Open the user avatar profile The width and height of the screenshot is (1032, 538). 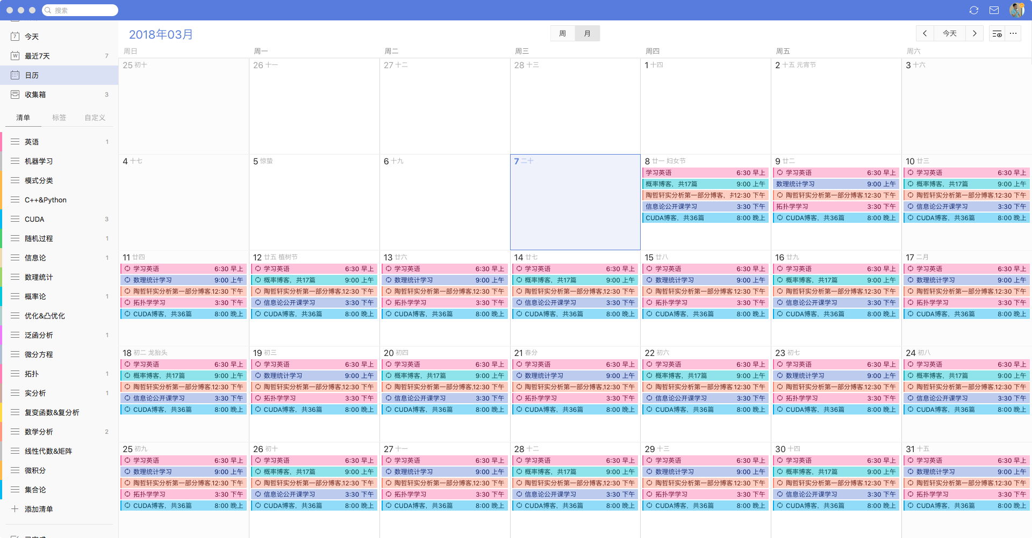pyautogui.click(x=1016, y=10)
